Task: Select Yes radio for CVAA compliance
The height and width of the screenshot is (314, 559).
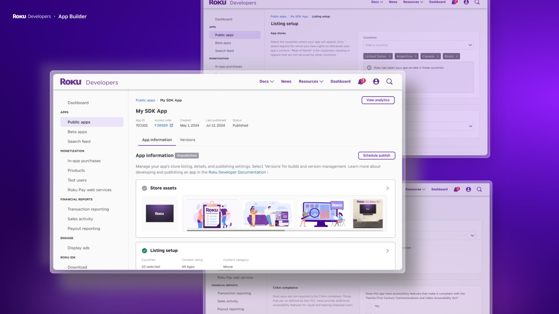Action: coord(369,306)
